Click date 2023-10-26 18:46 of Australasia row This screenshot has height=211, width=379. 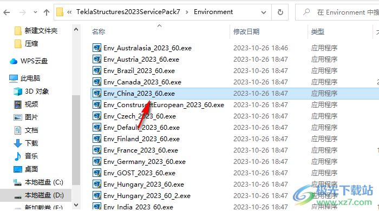point(260,48)
